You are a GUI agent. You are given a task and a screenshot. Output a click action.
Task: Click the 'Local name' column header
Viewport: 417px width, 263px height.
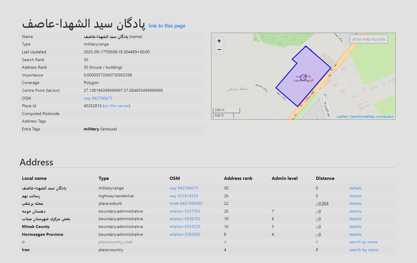pyautogui.click(x=34, y=178)
